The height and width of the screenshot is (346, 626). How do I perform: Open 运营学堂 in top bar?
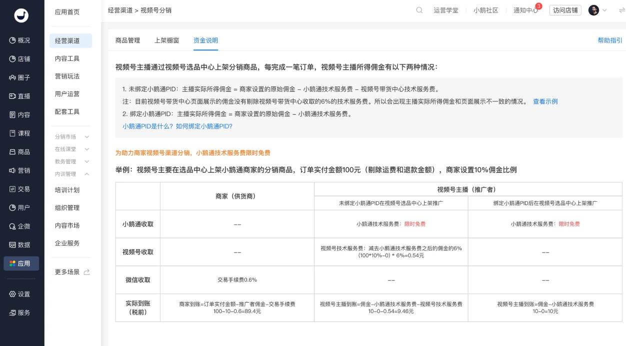(446, 10)
